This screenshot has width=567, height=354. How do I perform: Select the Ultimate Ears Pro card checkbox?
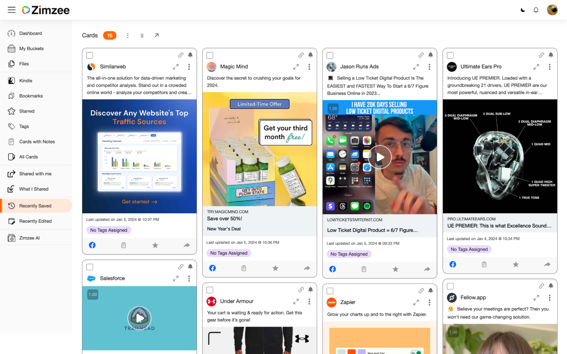point(450,55)
